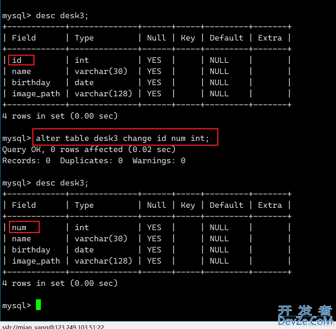
Task: Click the 'NULL' default in the id row
Action: point(219,60)
